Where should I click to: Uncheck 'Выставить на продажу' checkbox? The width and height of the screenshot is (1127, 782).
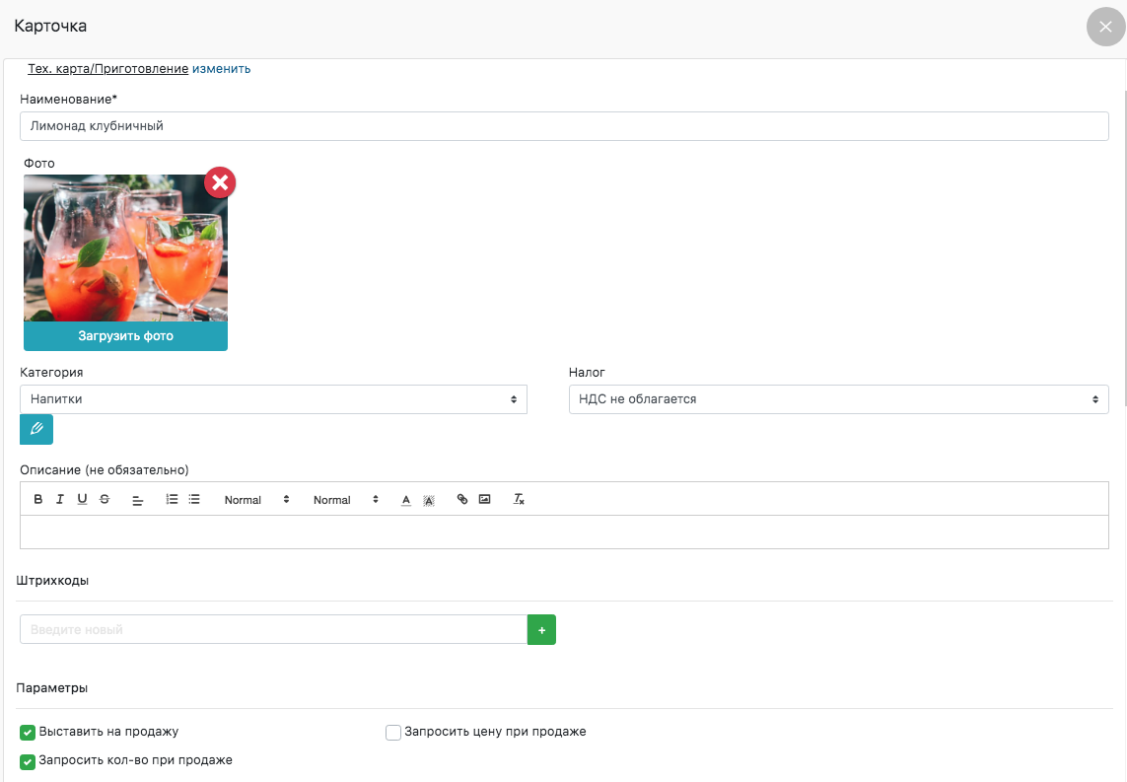(x=28, y=733)
